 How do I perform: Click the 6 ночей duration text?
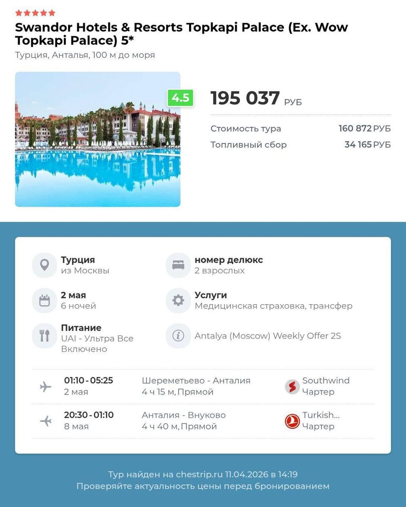pos(79,306)
